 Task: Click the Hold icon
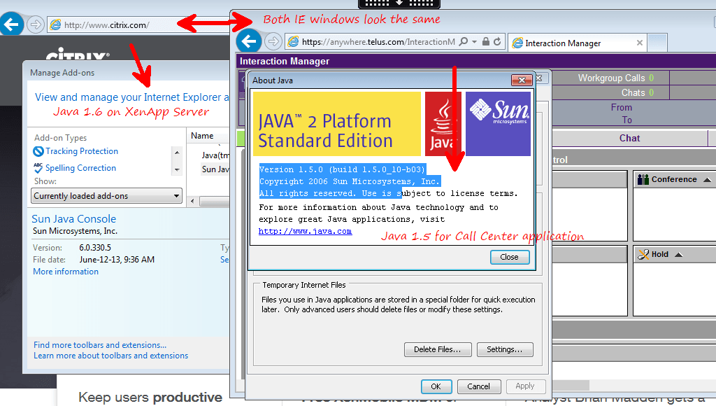tap(643, 254)
